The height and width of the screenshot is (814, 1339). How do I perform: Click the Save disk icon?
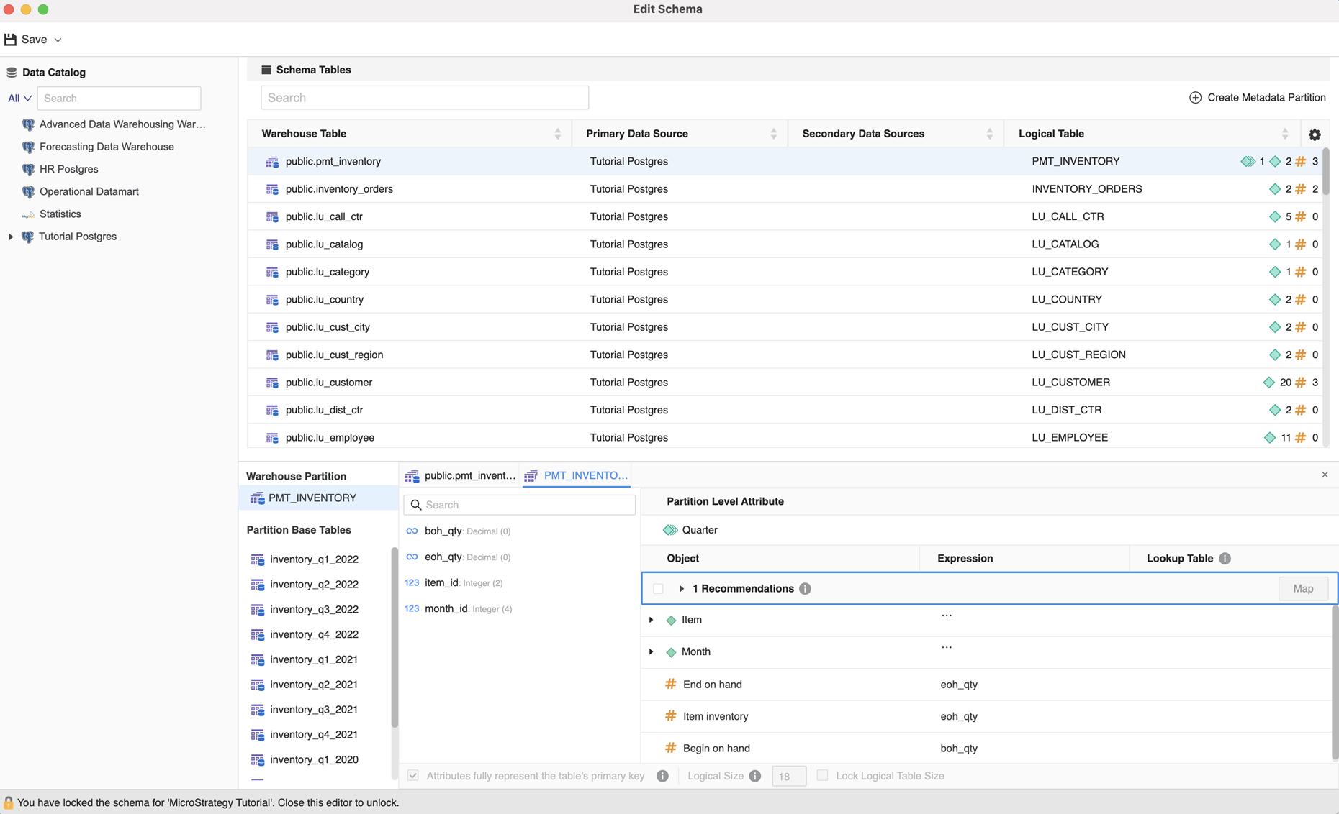click(x=11, y=40)
